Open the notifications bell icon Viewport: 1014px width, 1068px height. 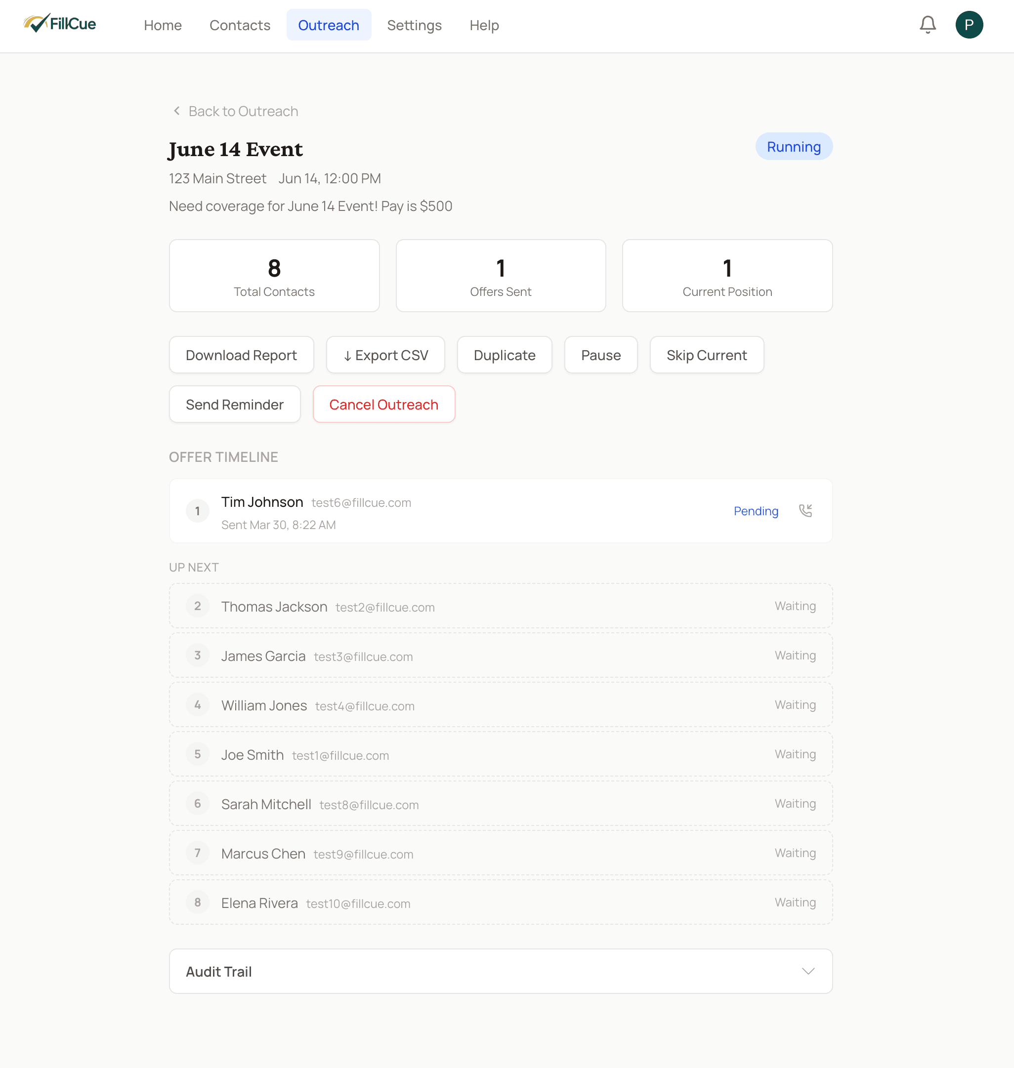(x=927, y=24)
